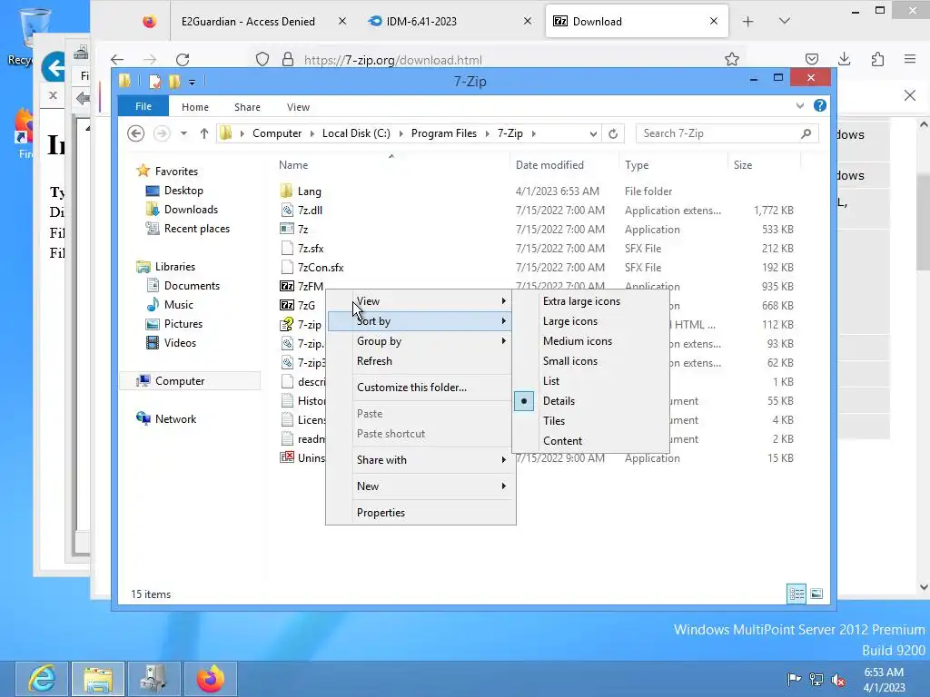The width and height of the screenshot is (930, 697).
Task: Open the Home ribbon tab
Action: (195, 107)
